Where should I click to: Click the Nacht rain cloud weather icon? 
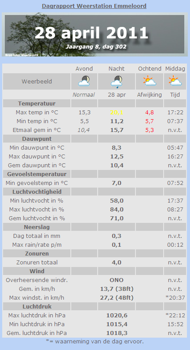pyautogui.click(x=117, y=81)
